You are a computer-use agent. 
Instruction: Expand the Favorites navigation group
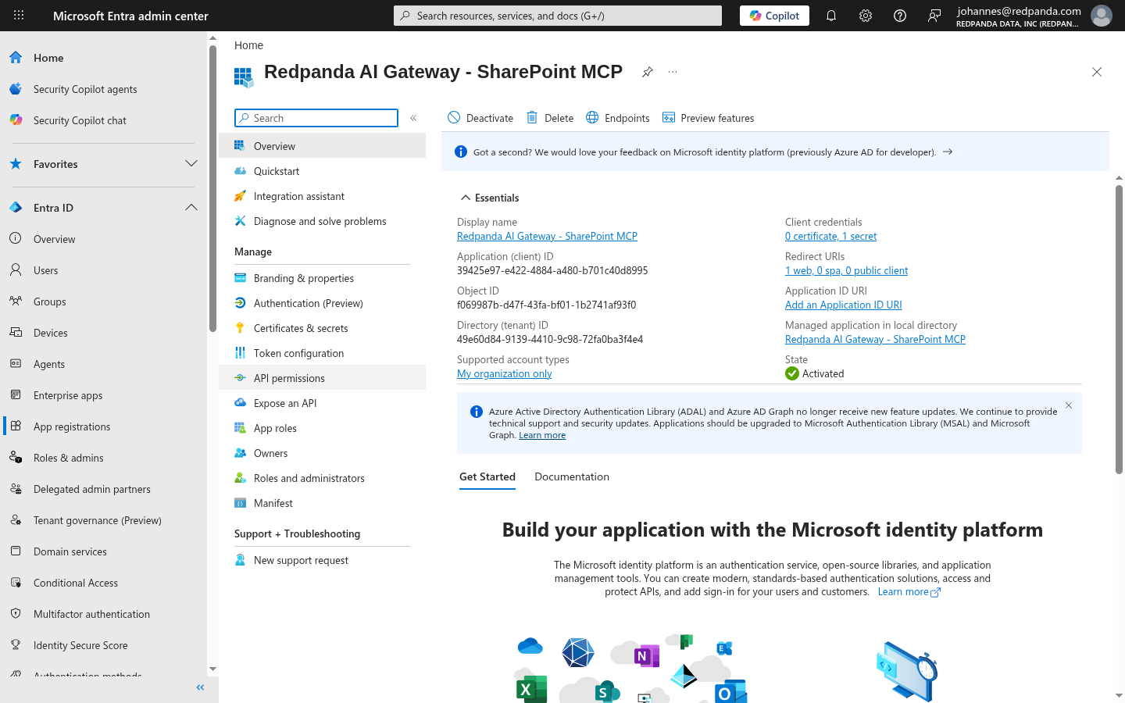191,164
